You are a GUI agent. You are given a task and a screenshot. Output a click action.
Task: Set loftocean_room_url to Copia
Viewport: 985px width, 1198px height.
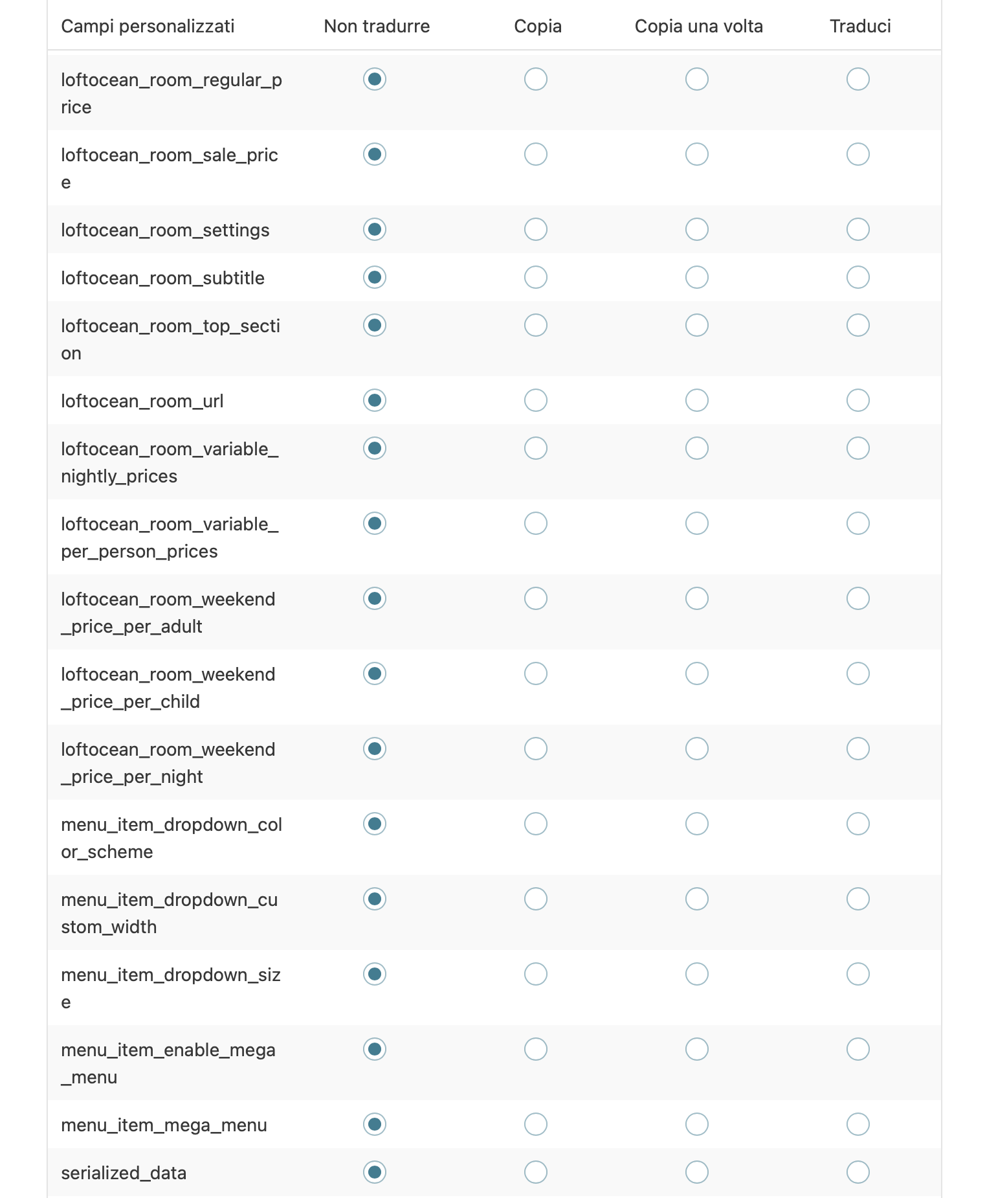[536, 400]
